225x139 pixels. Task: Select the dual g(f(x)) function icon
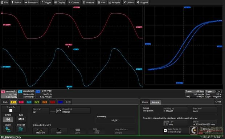21,119
